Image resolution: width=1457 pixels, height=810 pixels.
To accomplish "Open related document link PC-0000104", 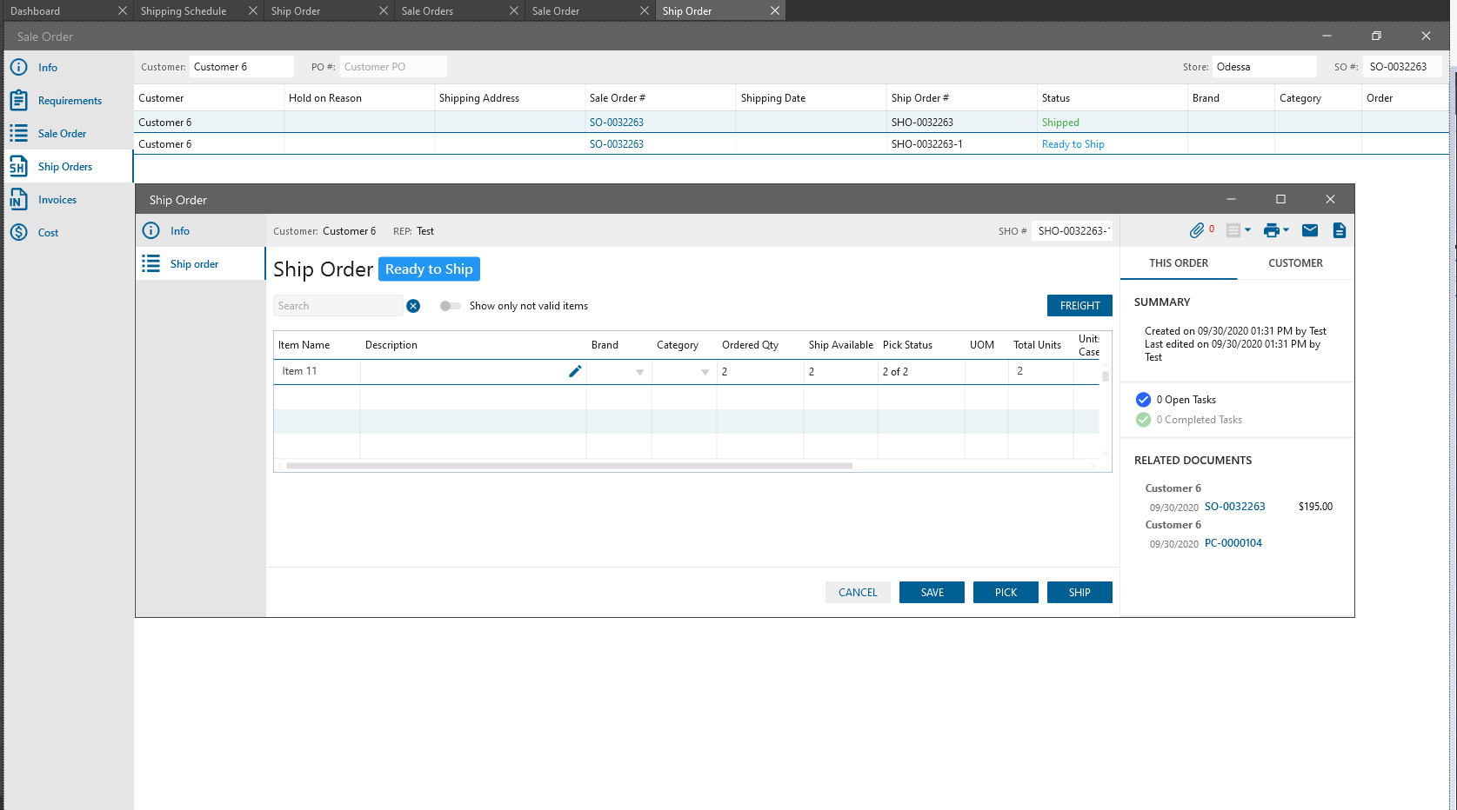I will point(1233,543).
